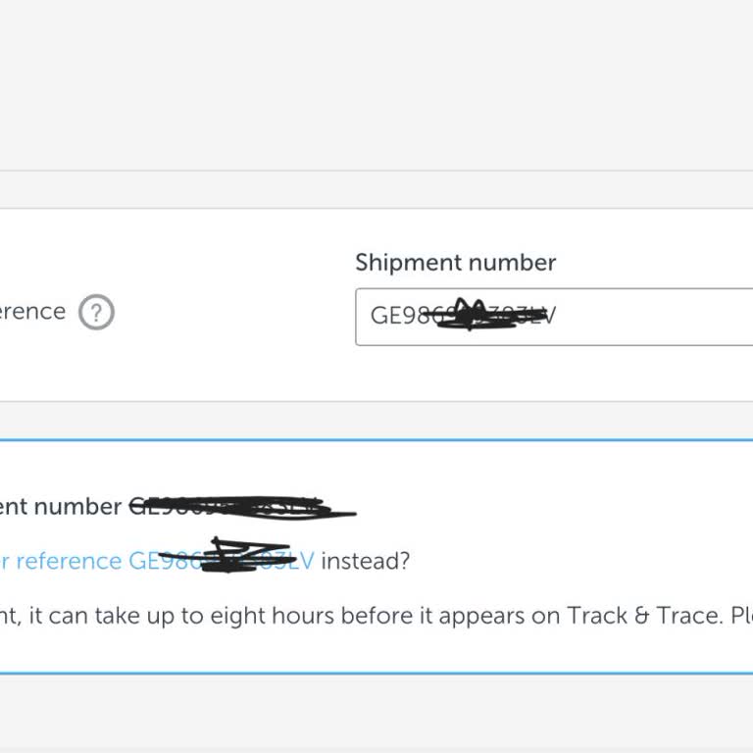The width and height of the screenshot is (753, 753).
Task: Click the "Shipment number" field label
Action: coord(455,263)
